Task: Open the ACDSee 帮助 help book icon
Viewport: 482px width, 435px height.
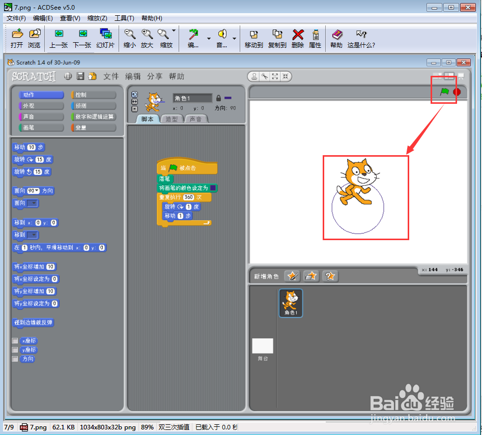Action: (336, 38)
